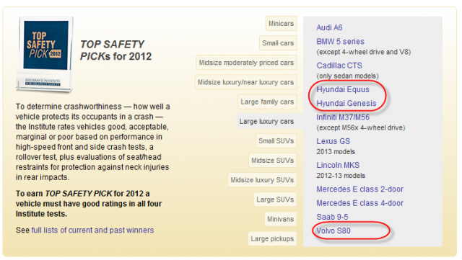Switch to Large family cars tab
Screen dimensions: 462x260
pyautogui.click(x=267, y=102)
